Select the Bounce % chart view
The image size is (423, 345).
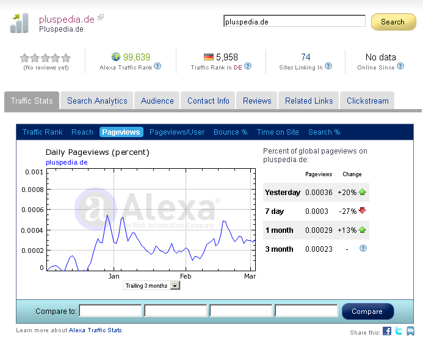pos(230,132)
